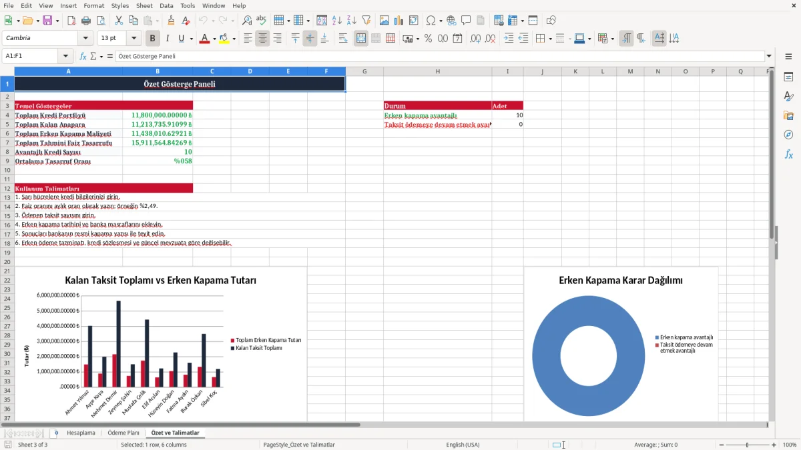The width and height of the screenshot is (801, 450).
Task: Switch to the Ödeme Planı sheet tab
Action: pyautogui.click(x=123, y=433)
